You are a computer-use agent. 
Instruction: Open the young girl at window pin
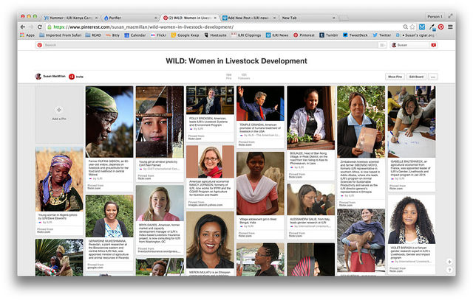160,122
